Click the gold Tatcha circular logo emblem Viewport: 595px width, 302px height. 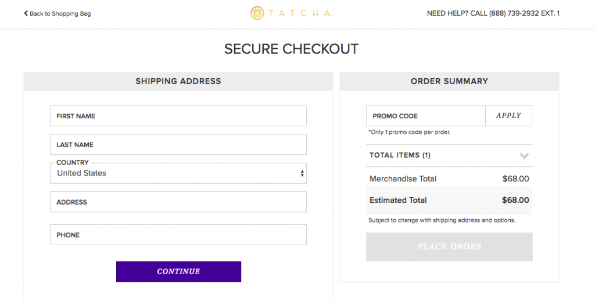point(257,13)
